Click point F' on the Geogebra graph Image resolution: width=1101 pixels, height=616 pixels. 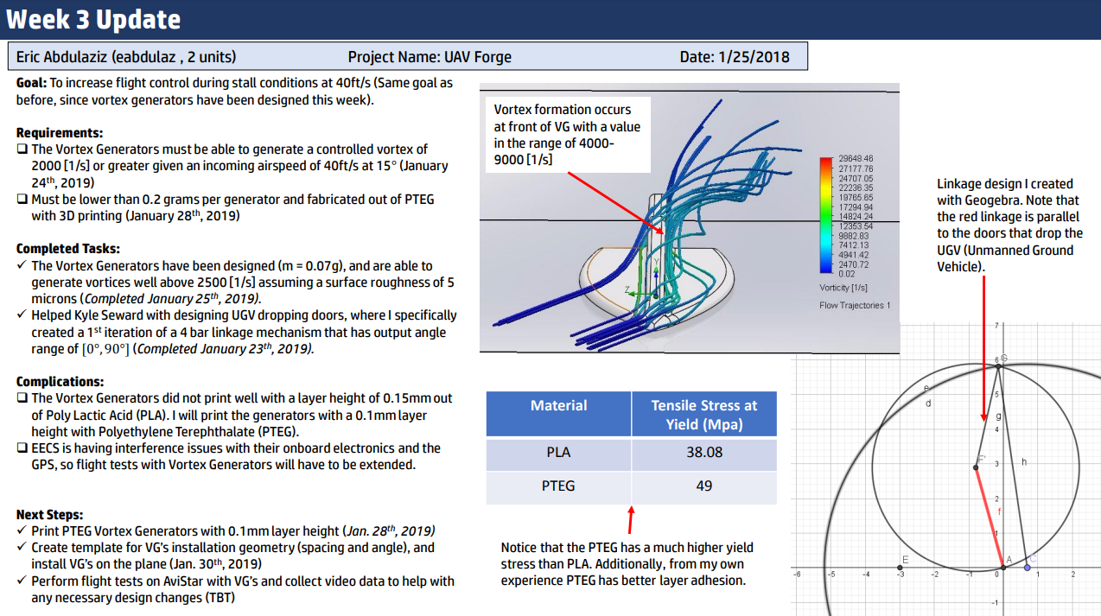coord(977,467)
